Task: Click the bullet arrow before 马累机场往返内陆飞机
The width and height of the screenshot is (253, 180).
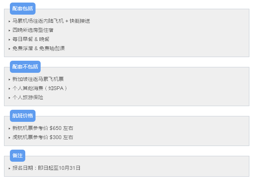Action: (x=10, y=22)
